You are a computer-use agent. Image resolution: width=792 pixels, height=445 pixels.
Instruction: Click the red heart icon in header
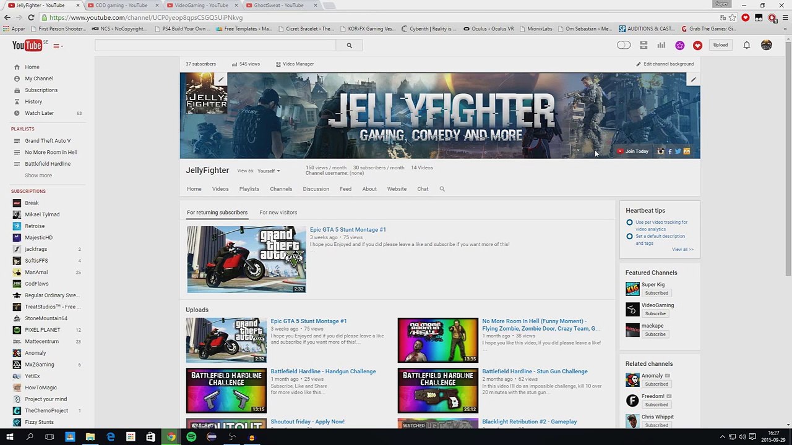pos(697,45)
